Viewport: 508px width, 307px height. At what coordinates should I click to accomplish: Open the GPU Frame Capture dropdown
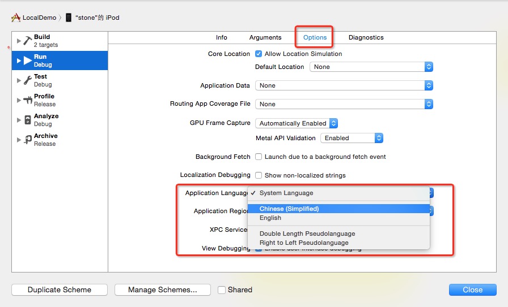[297, 123]
